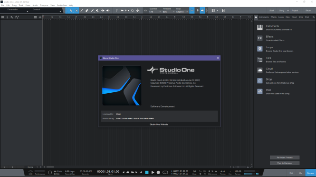Close the About Studio One dialog
The width and height of the screenshot is (316, 177).
(218, 58)
